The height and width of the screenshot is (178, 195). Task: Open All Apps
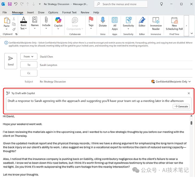point(115,24)
